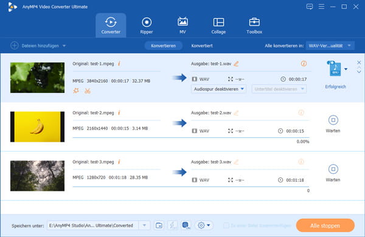Click the edit effects star icon for test-1.mpeg

pyautogui.click(x=76, y=91)
